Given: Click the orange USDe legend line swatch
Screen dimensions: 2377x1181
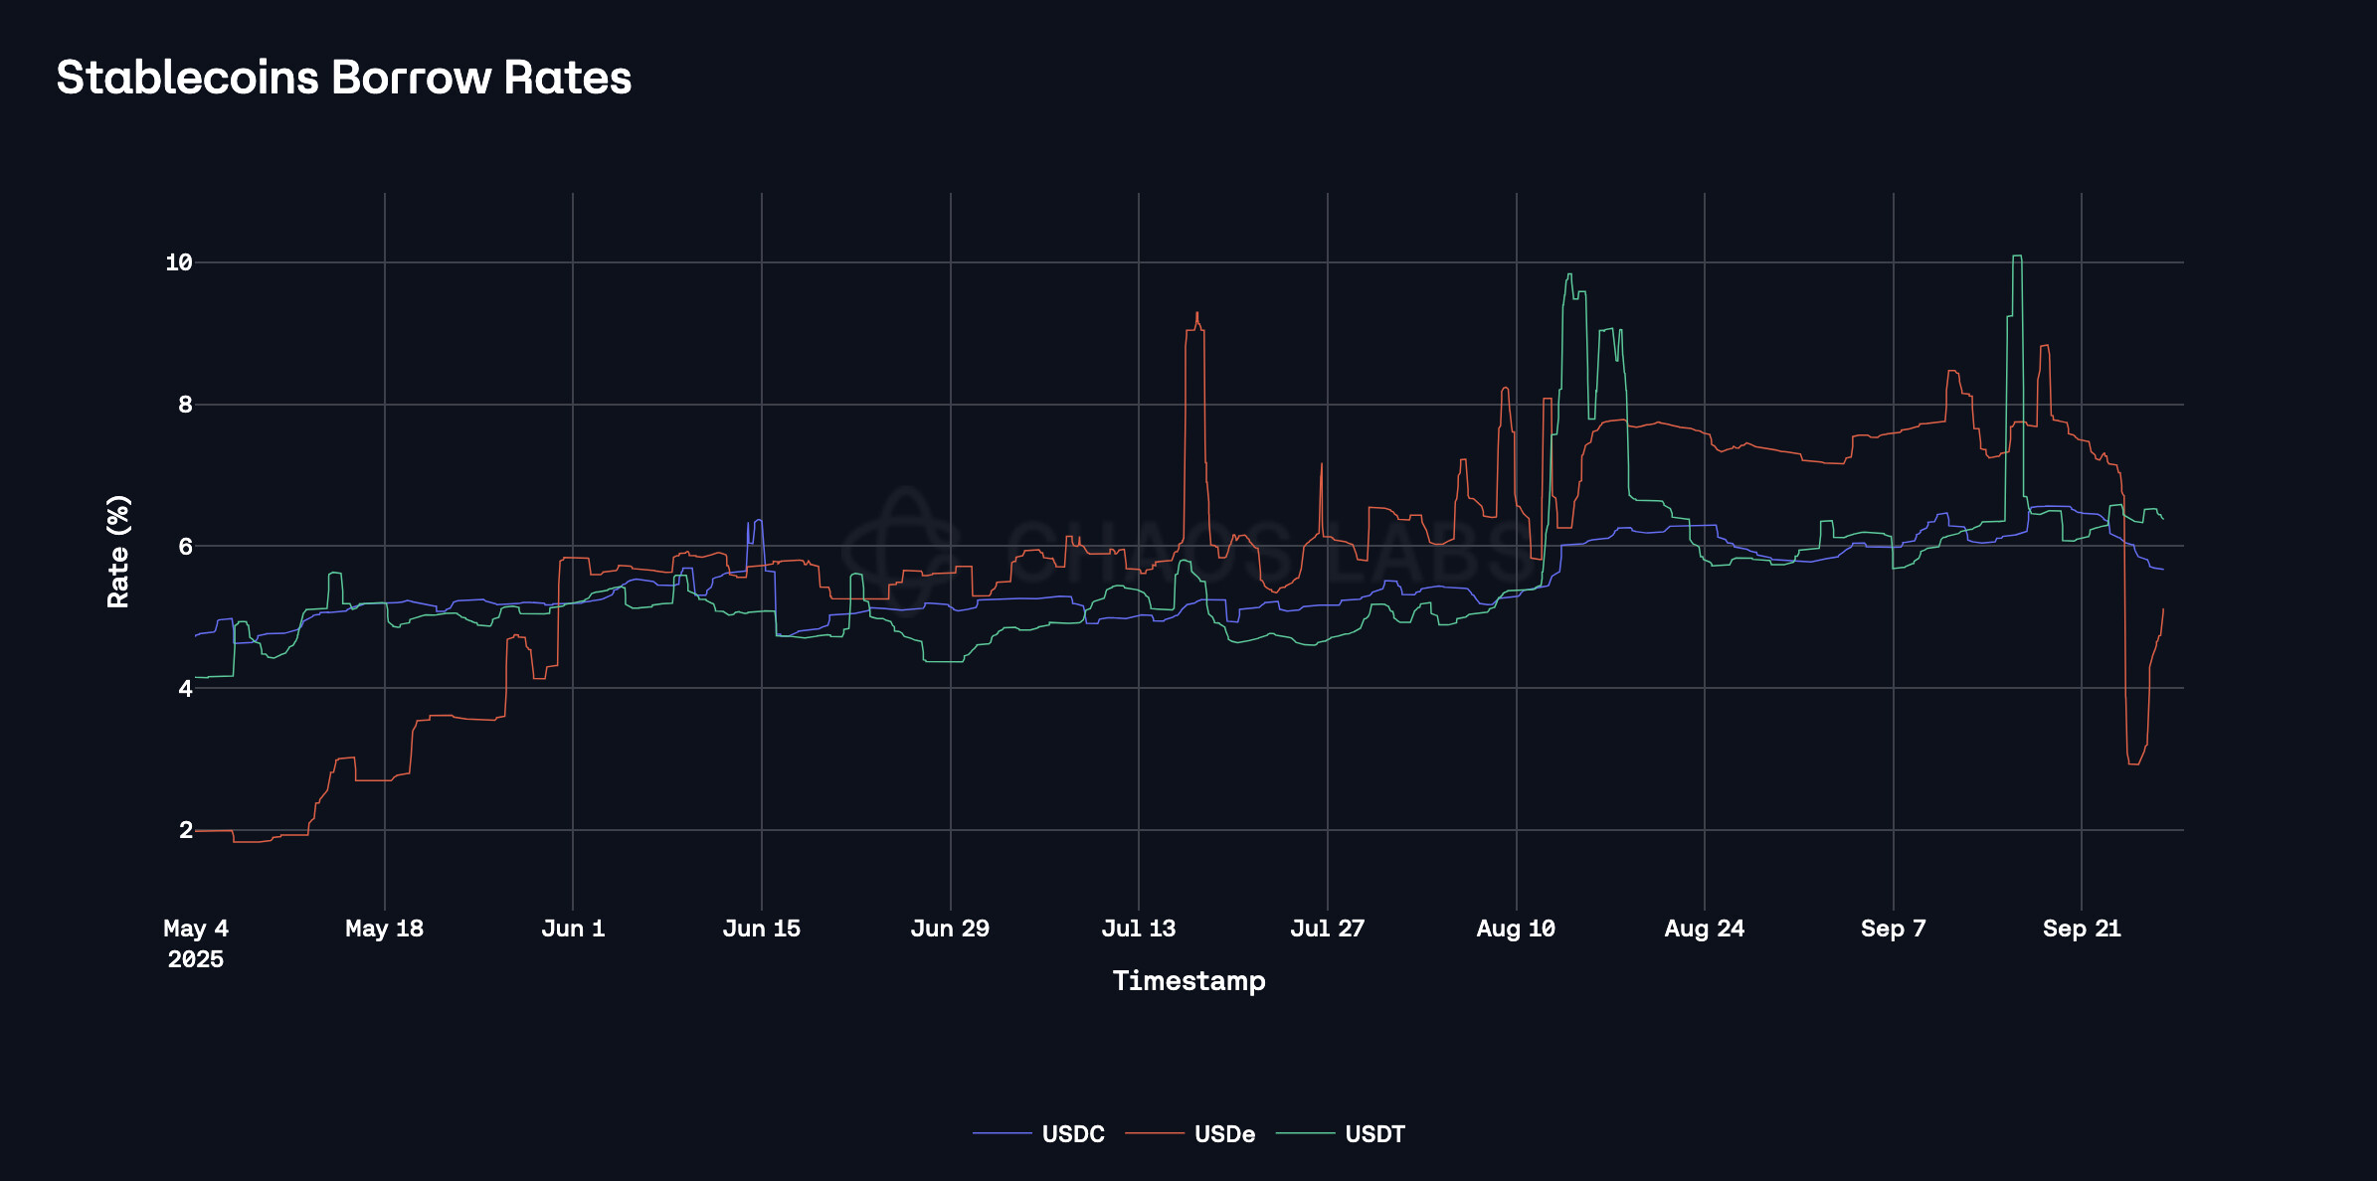Looking at the screenshot, I should [1155, 1133].
